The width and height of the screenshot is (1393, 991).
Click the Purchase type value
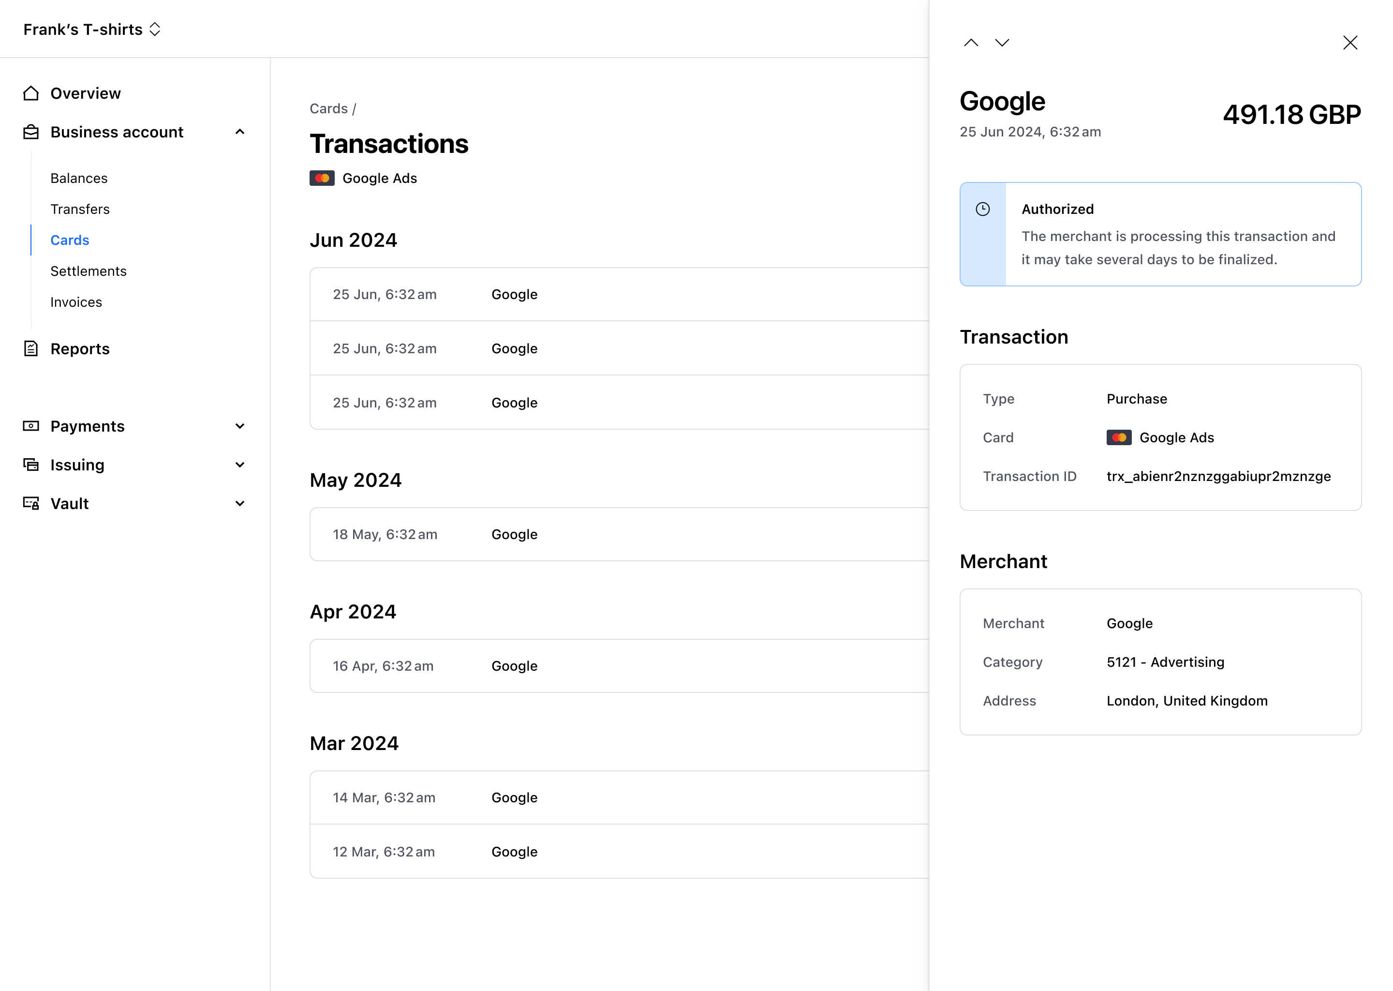(1137, 398)
